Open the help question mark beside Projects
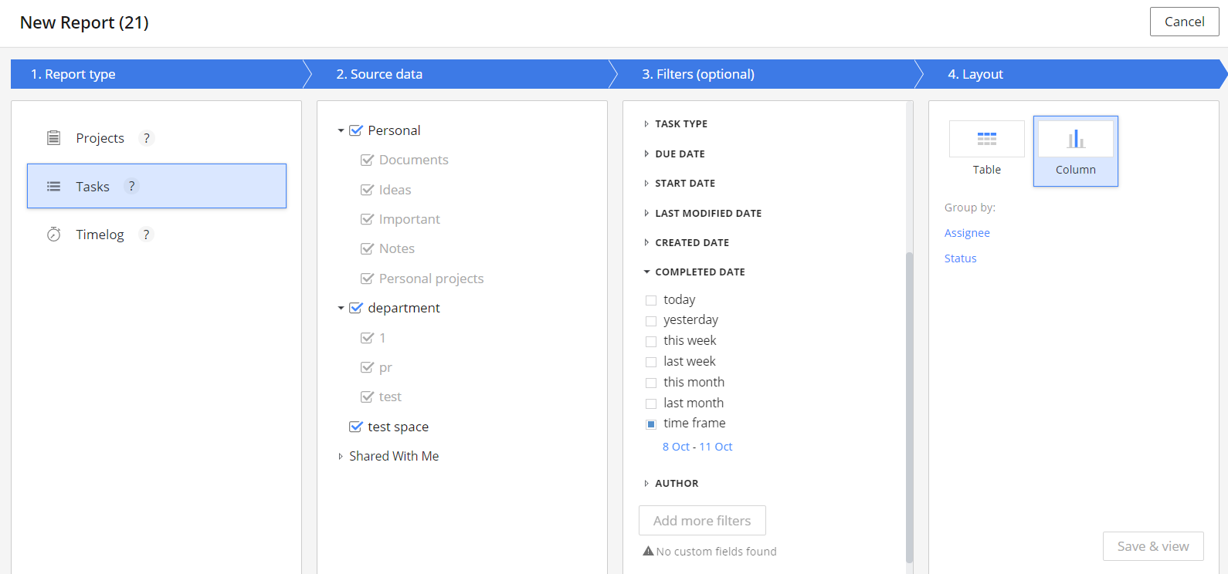Screen dimensions: 1228x574 146,138
